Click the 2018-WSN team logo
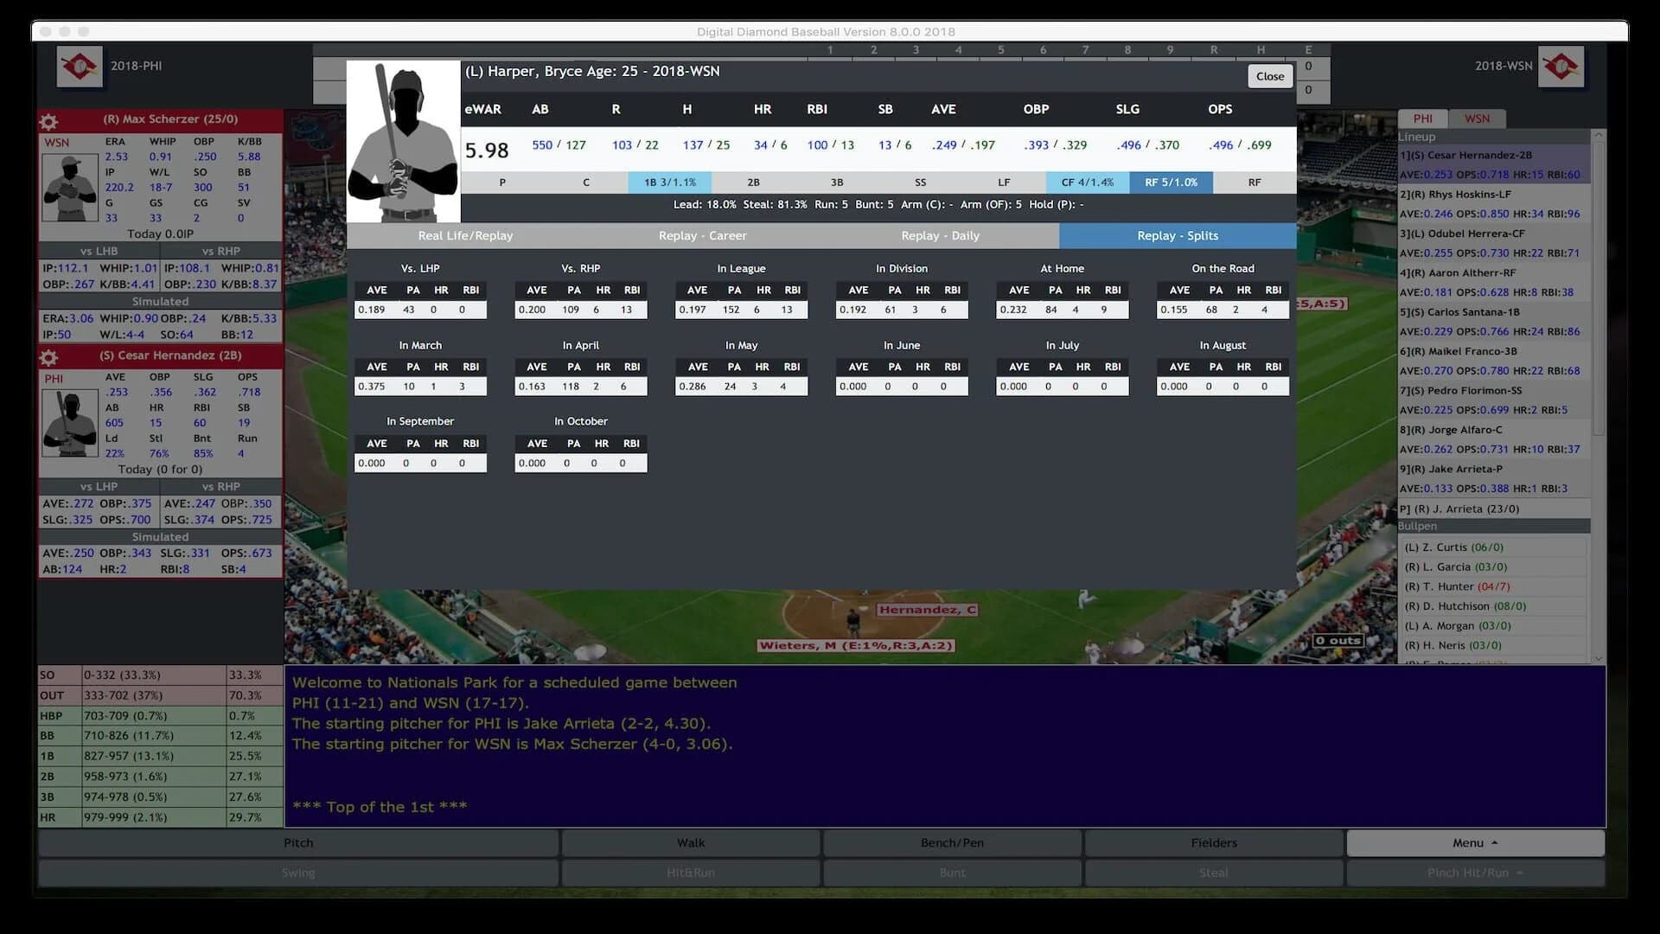 click(1561, 67)
